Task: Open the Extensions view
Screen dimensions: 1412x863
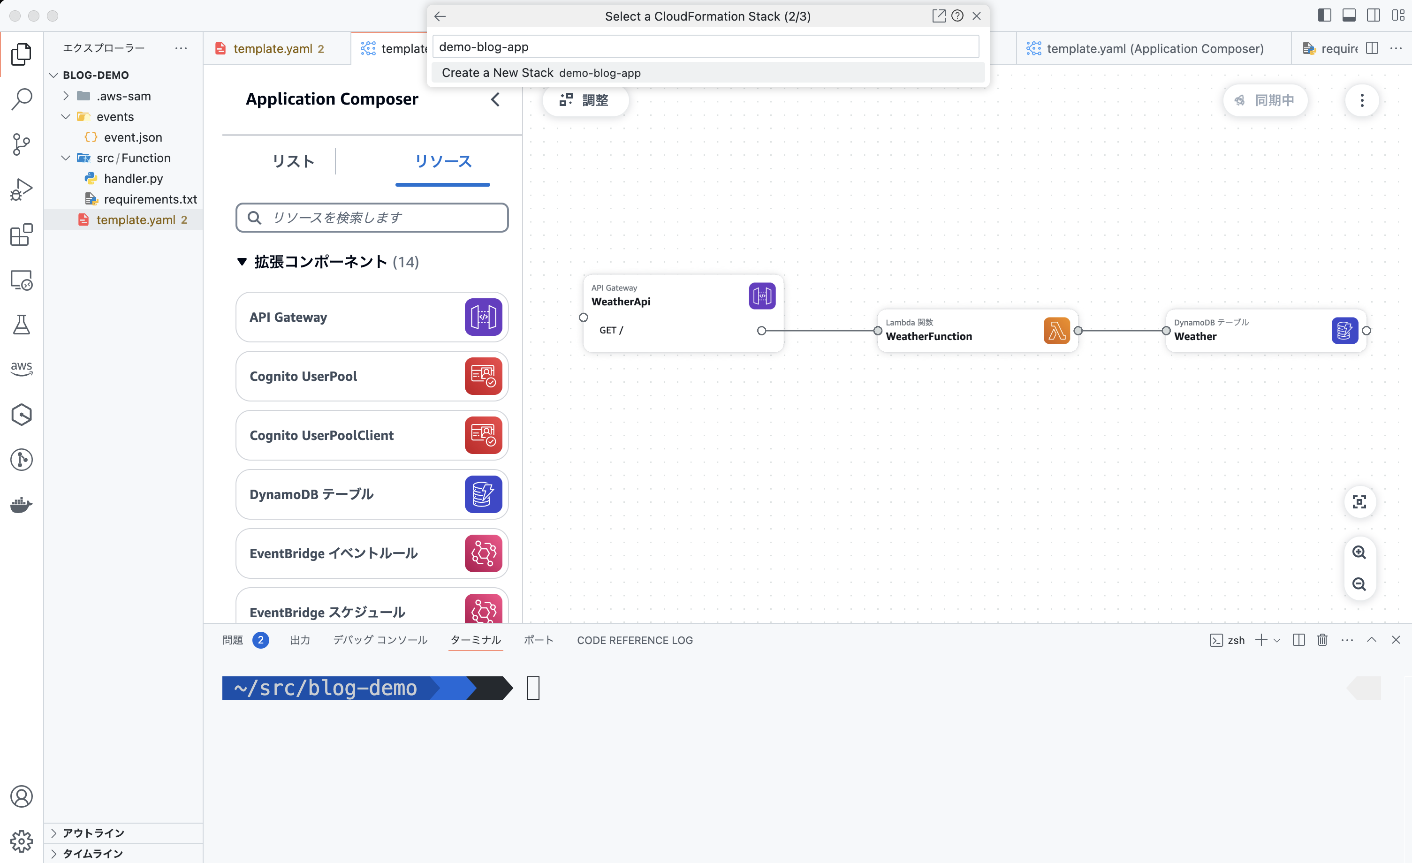Action: [21, 235]
